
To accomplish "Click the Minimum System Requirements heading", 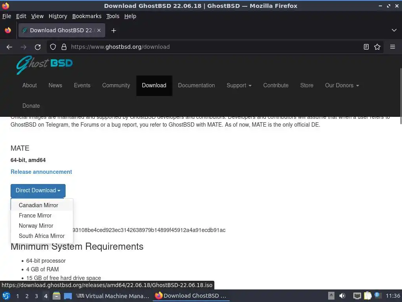I will click(x=77, y=247).
